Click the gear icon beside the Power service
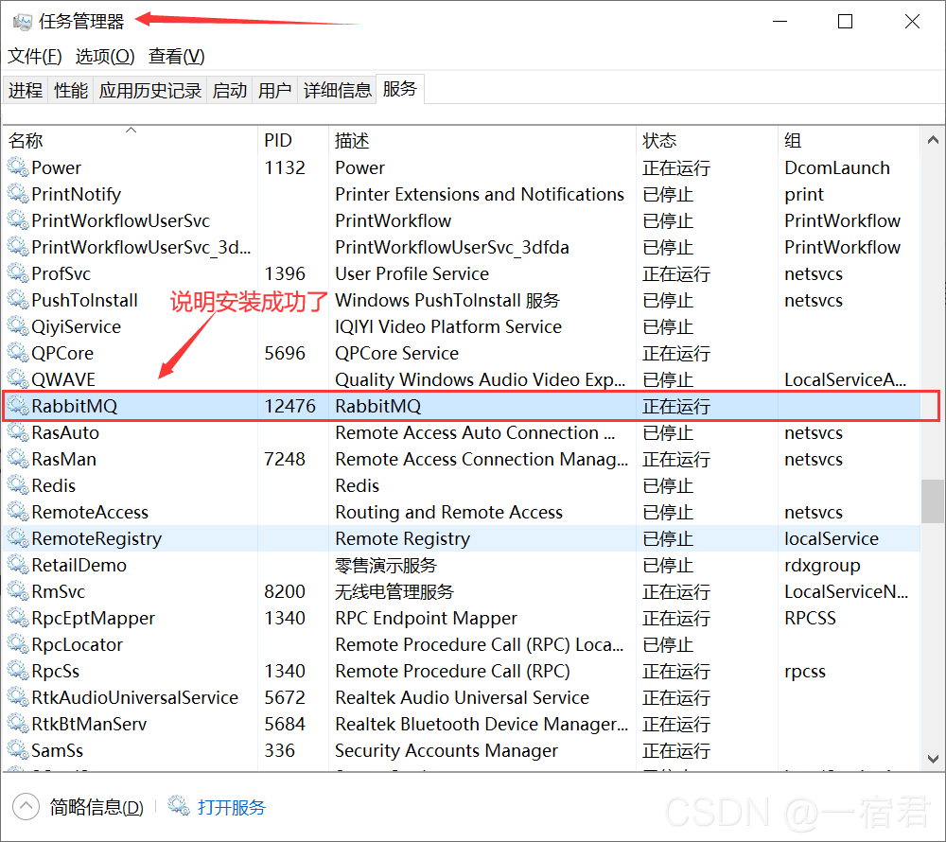The height and width of the screenshot is (842, 946). tap(17, 167)
